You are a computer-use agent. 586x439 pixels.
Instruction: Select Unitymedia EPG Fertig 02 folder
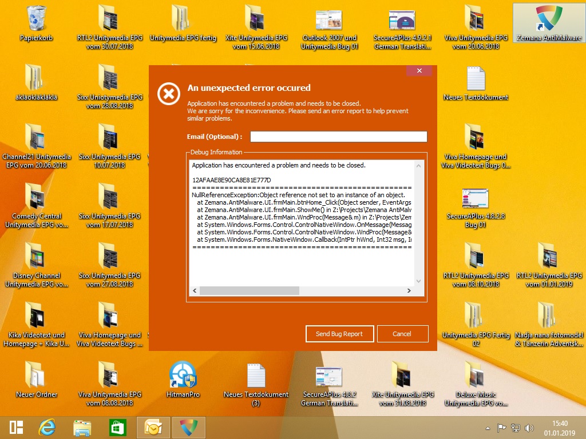click(x=476, y=324)
